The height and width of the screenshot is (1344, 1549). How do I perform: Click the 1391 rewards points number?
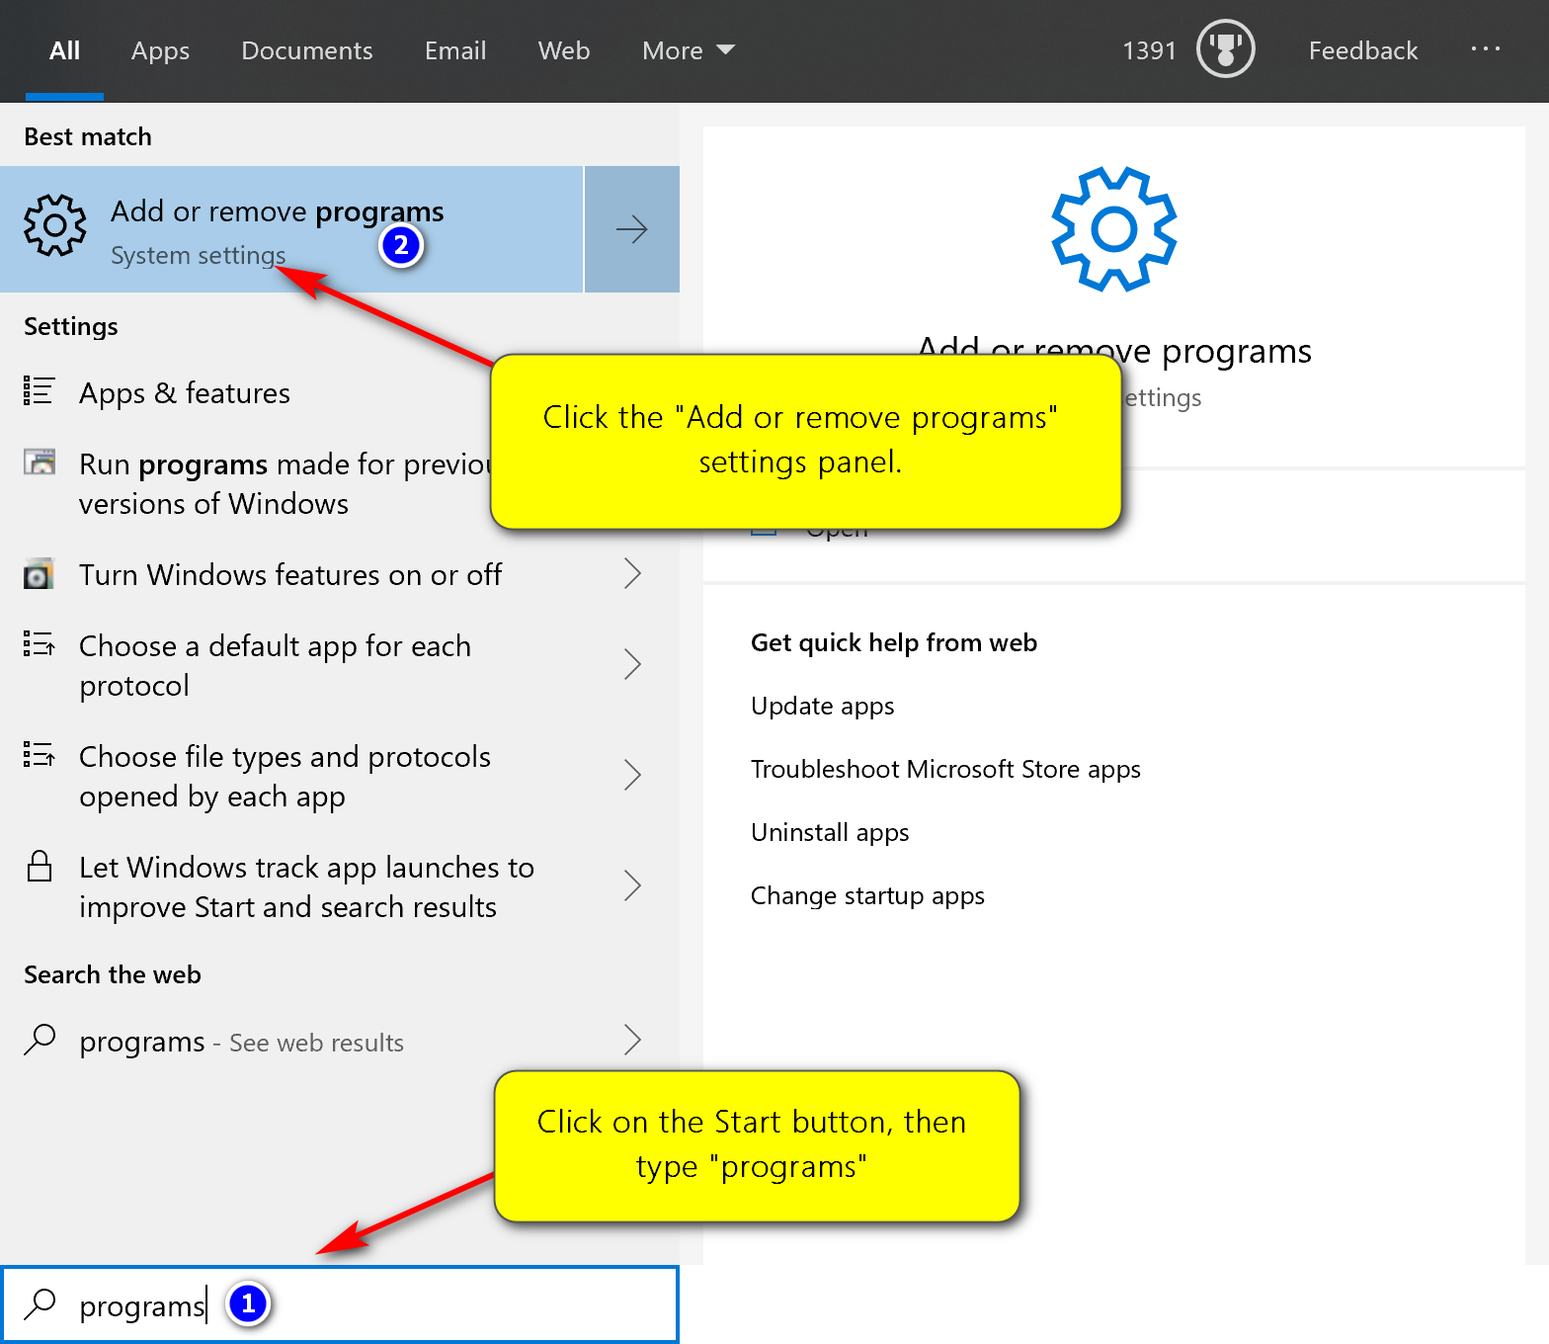1149,50
